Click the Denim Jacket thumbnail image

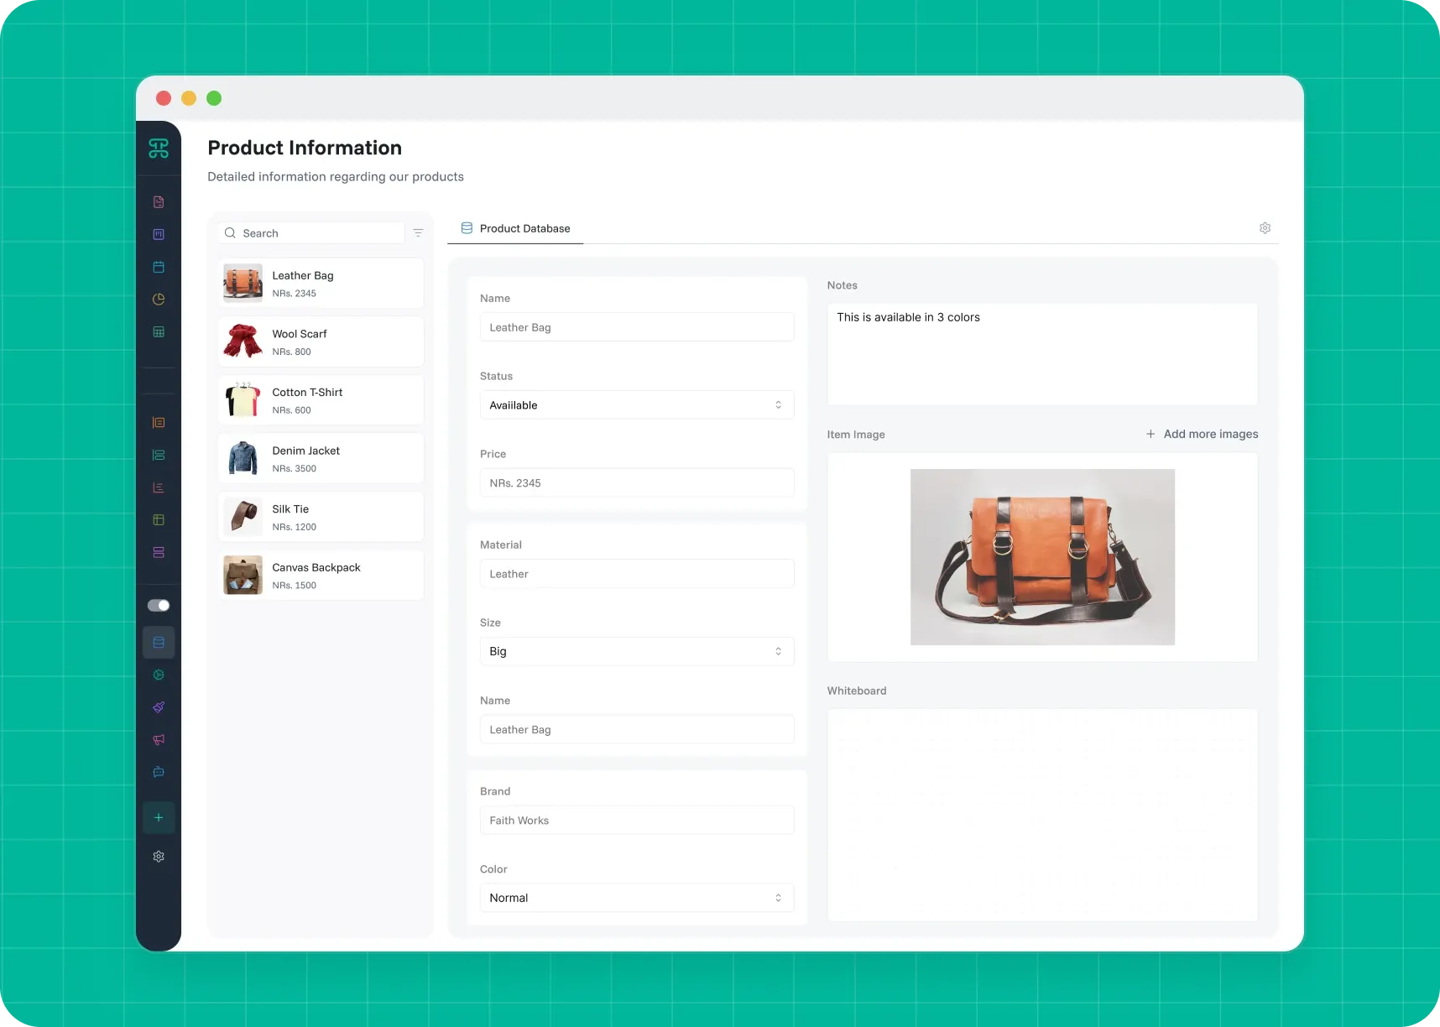coord(243,459)
